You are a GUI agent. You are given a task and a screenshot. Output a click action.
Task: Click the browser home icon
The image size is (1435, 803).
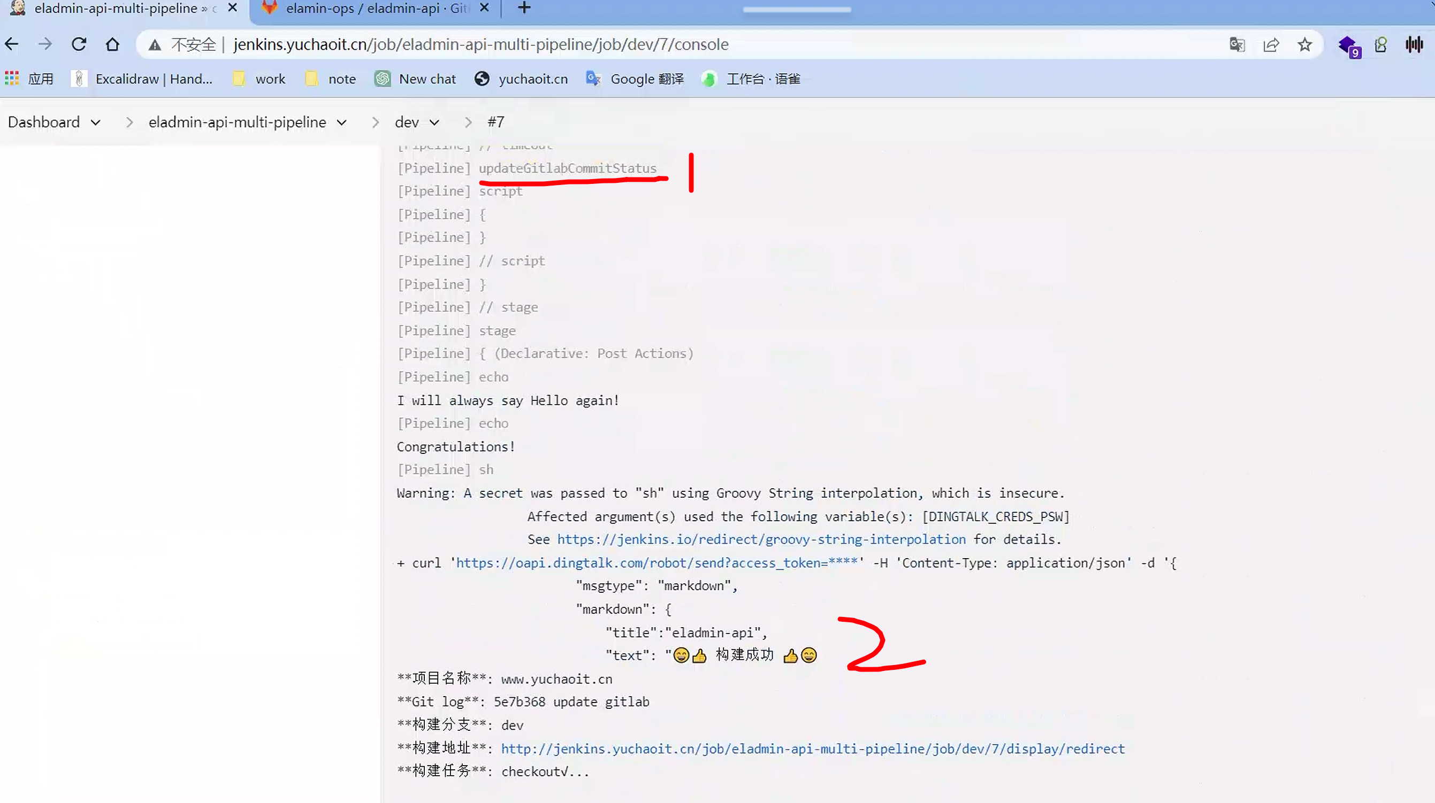click(112, 44)
